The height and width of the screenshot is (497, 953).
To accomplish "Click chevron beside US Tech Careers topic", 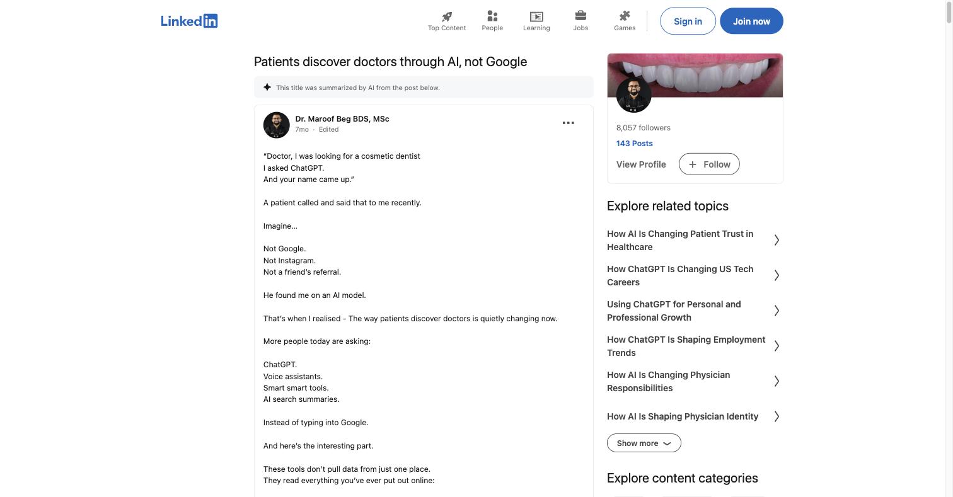I will click(x=777, y=275).
